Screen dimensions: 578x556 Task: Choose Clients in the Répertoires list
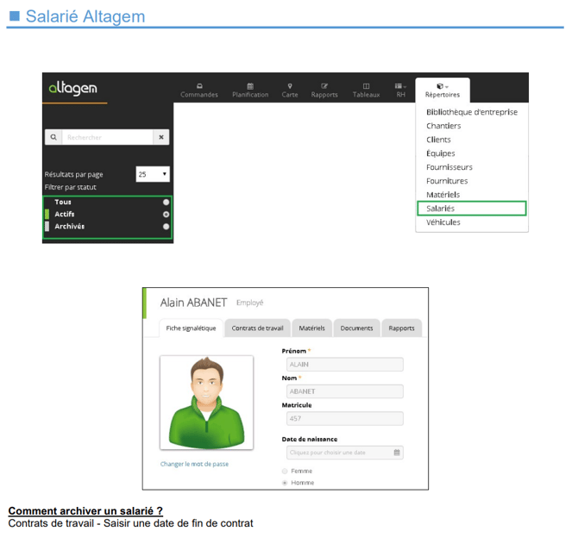point(438,140)
